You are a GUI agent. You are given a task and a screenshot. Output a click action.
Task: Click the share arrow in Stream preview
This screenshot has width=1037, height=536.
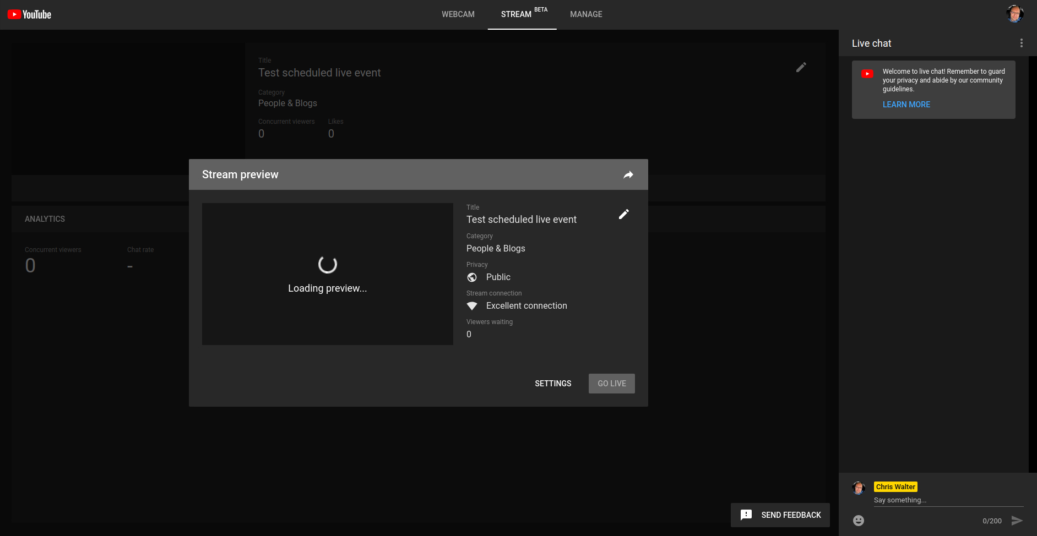click(x=628, y=175)
